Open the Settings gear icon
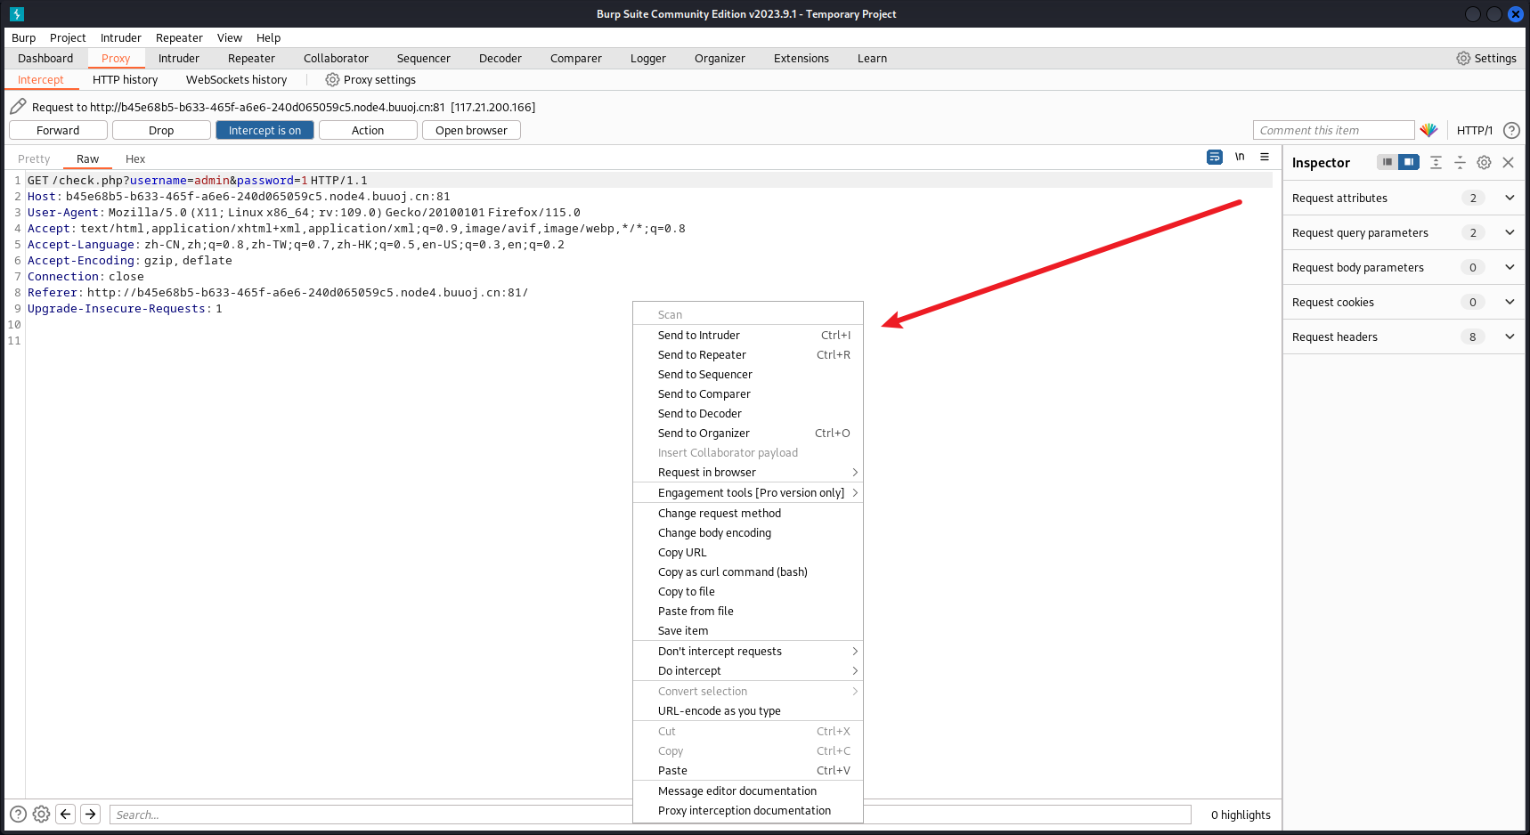 (x=1463, y=58)
